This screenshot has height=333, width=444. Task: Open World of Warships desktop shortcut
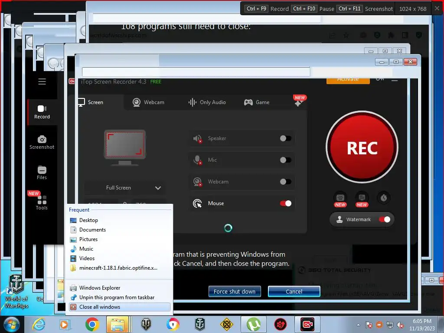(16, 292)
